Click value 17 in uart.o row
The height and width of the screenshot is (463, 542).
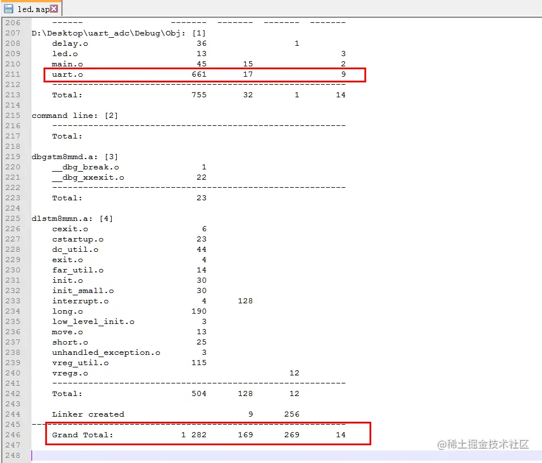248,74
